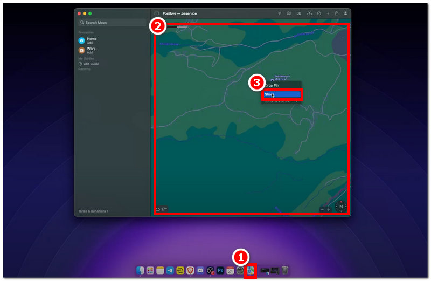Open Look Around binoculars view
Image resolution: width=431 pixels, height=281 pixels.
[x=309, y=13]
